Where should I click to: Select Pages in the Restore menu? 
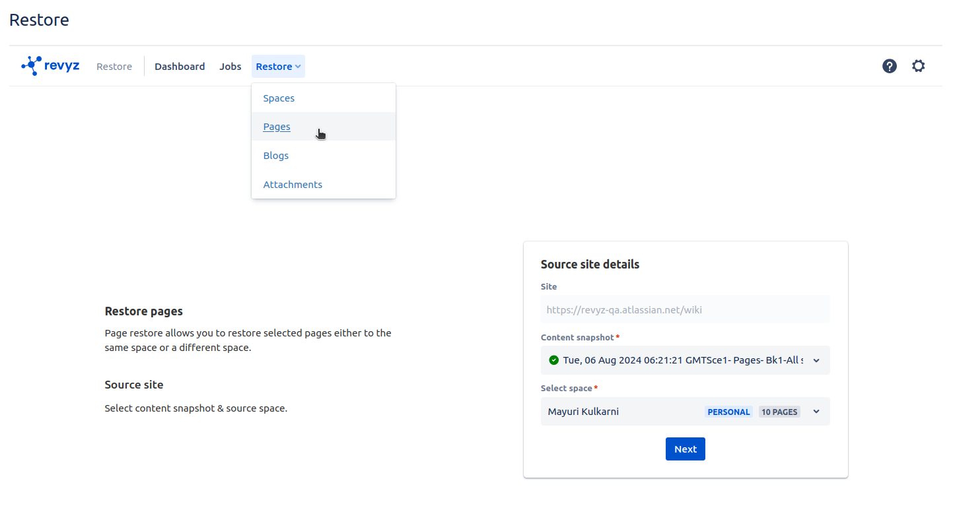[x=277, y=127]
